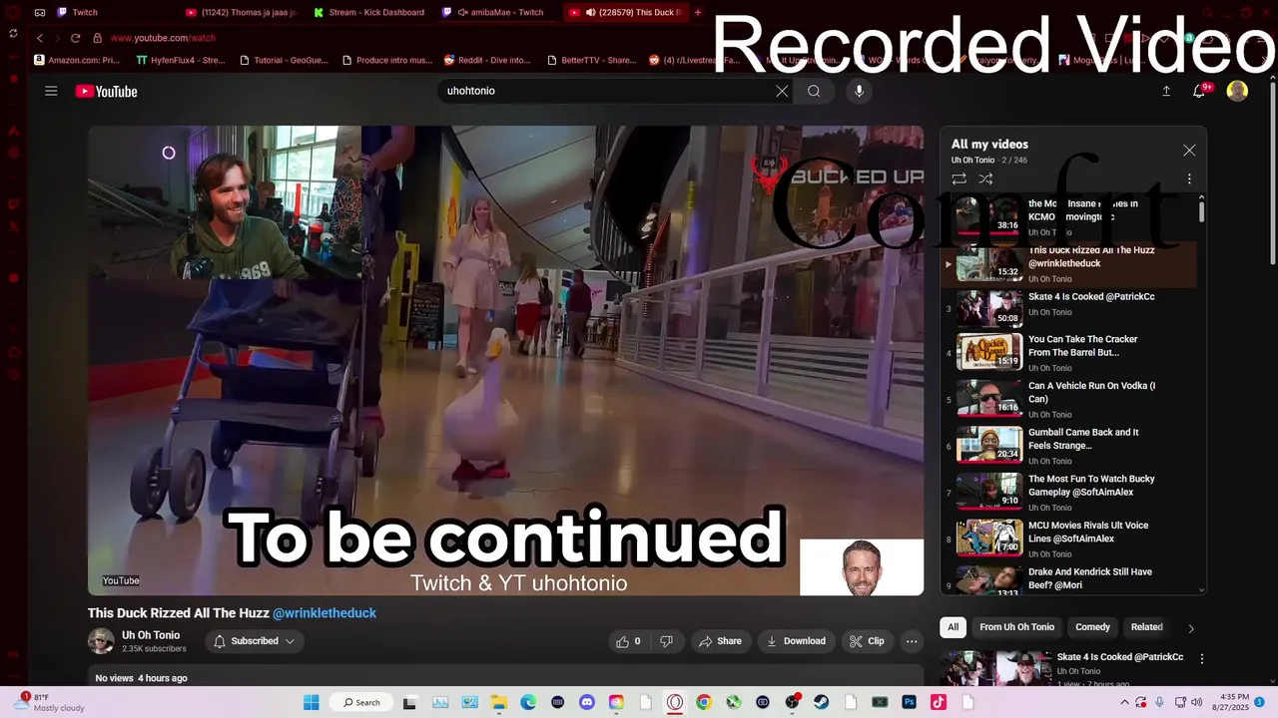Go to YouTube home via logo
Image resolution: width=1278 pixels, height=718 pixels.
click(x=106, y=91)
